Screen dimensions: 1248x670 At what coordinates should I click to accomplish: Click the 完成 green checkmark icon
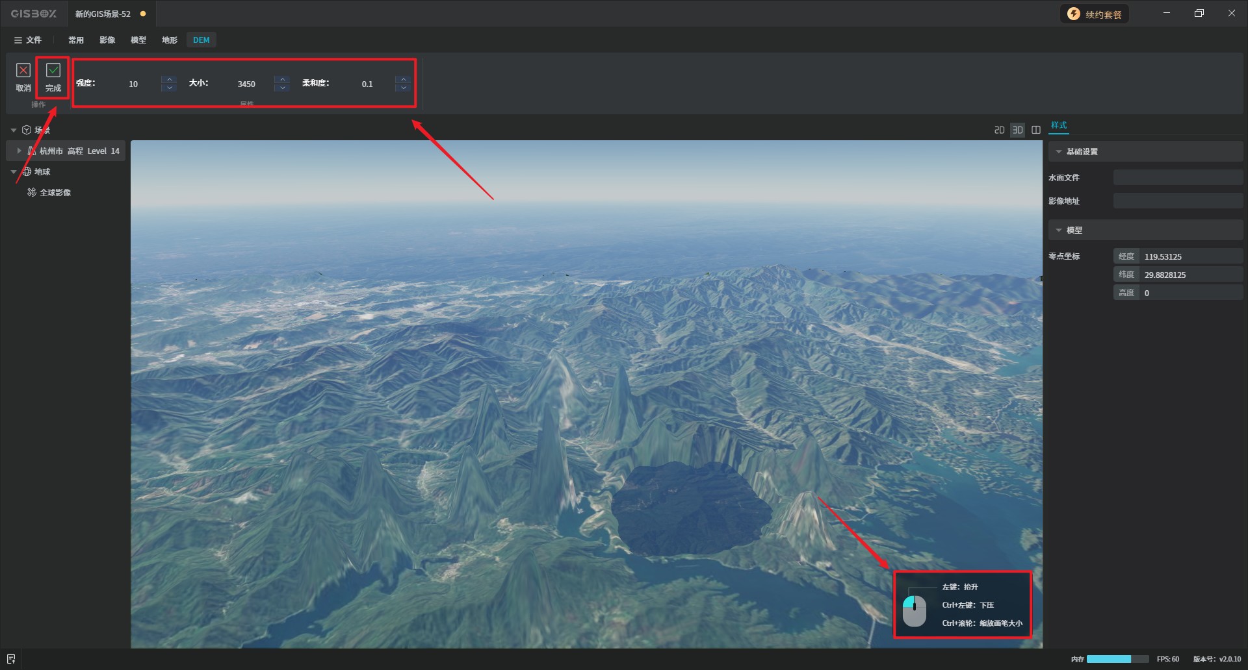coord(53,70)
